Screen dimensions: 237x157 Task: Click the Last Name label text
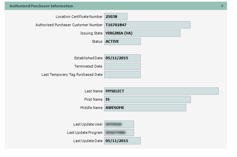tap(93, 91)
